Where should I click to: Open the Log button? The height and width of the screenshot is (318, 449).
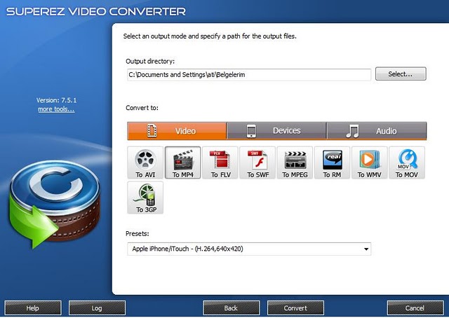tap(97, 308)
